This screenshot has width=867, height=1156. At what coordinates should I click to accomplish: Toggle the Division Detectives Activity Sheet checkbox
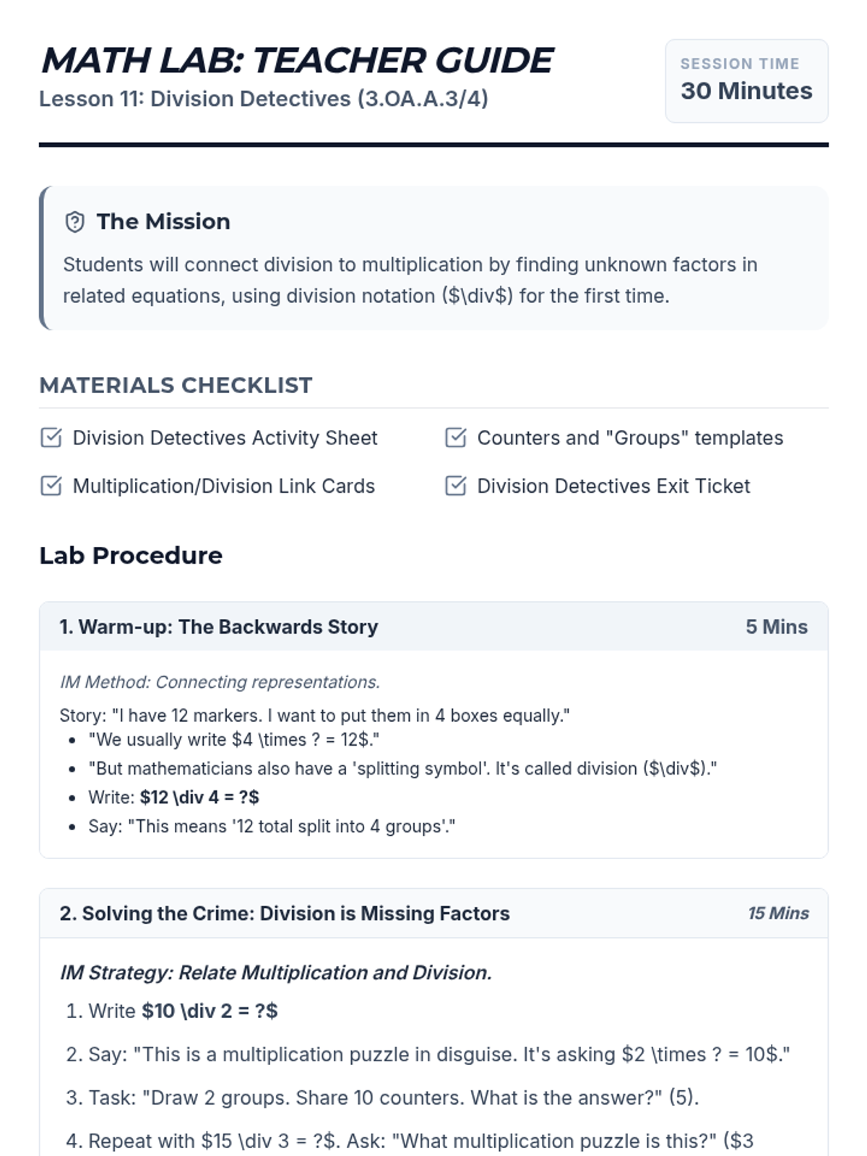(51, 438)
